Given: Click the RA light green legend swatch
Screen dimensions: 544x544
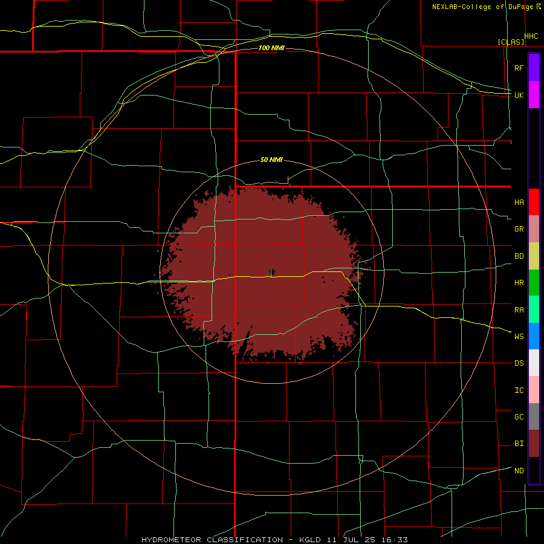Looking at the screenshot, I should [x=534, y=309].
